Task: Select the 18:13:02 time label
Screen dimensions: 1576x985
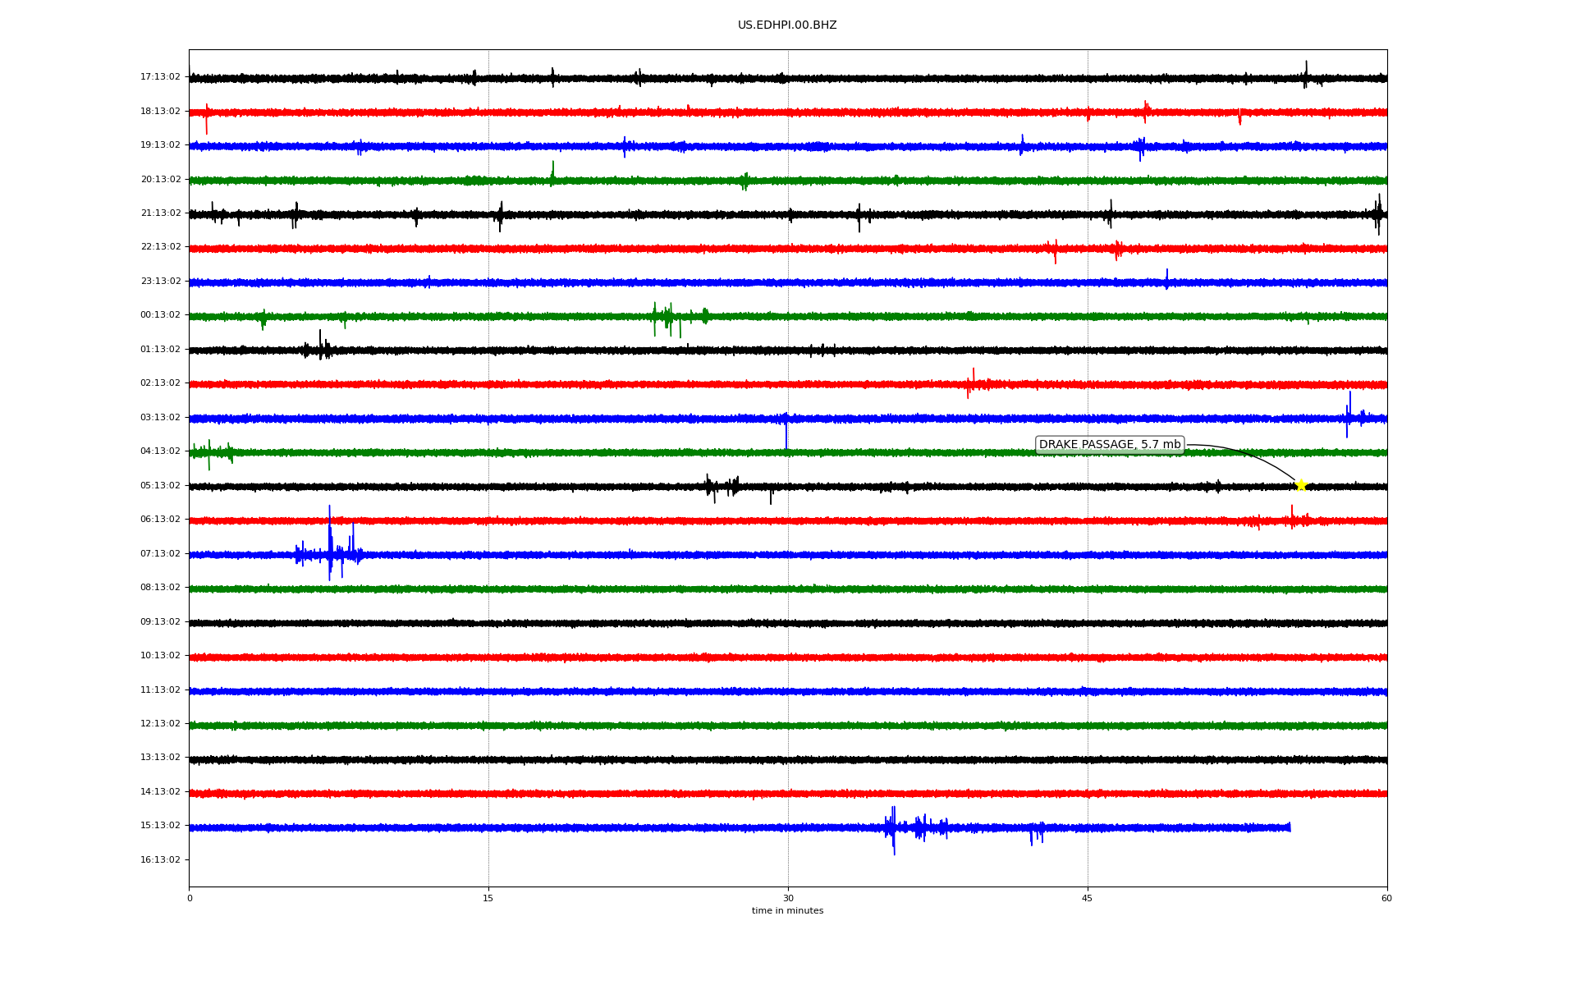Action: click(160, 112)
